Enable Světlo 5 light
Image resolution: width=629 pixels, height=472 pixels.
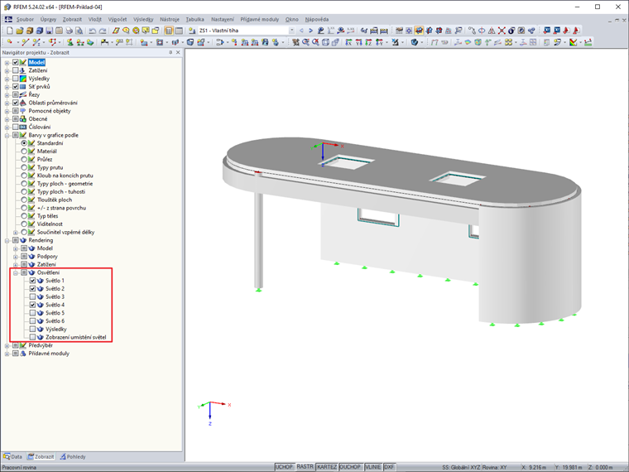click(x=32, y=313)
